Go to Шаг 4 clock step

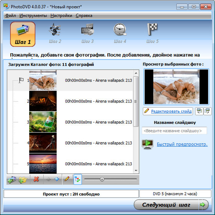[120, 33]
